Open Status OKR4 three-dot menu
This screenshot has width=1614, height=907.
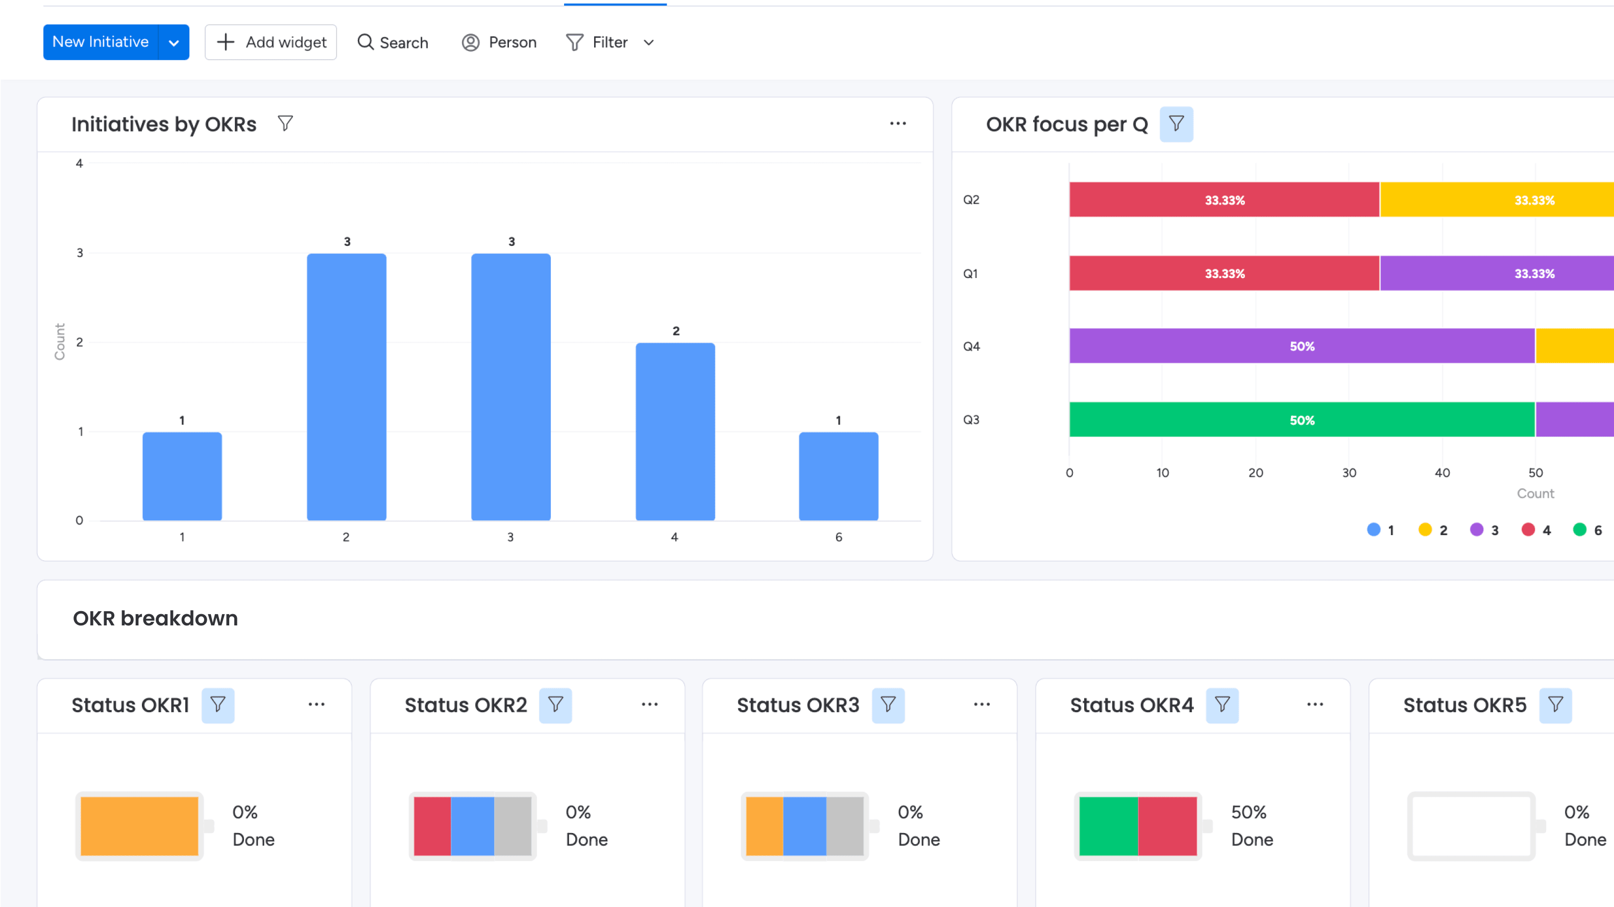pos(1314,704)
